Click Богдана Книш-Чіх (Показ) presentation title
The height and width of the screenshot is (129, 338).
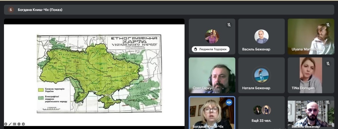40,10
